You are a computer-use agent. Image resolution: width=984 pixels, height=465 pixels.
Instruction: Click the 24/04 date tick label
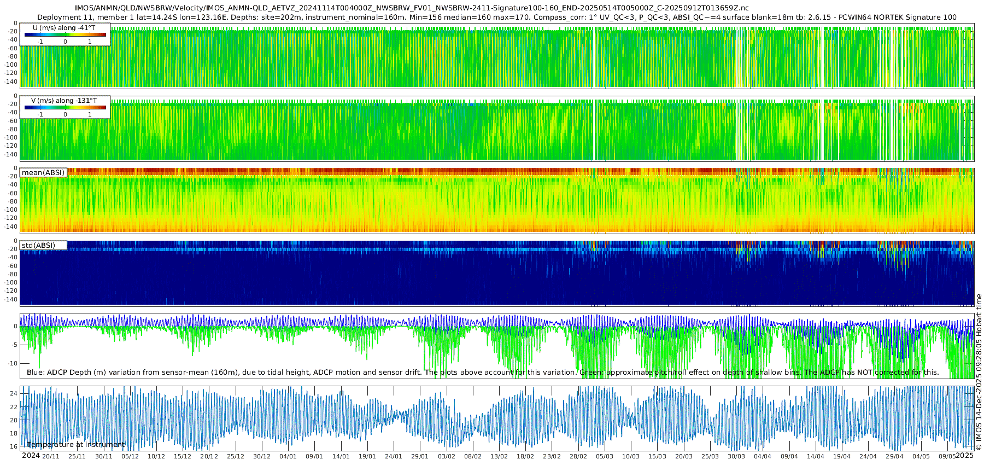click(x=868, y=456)
